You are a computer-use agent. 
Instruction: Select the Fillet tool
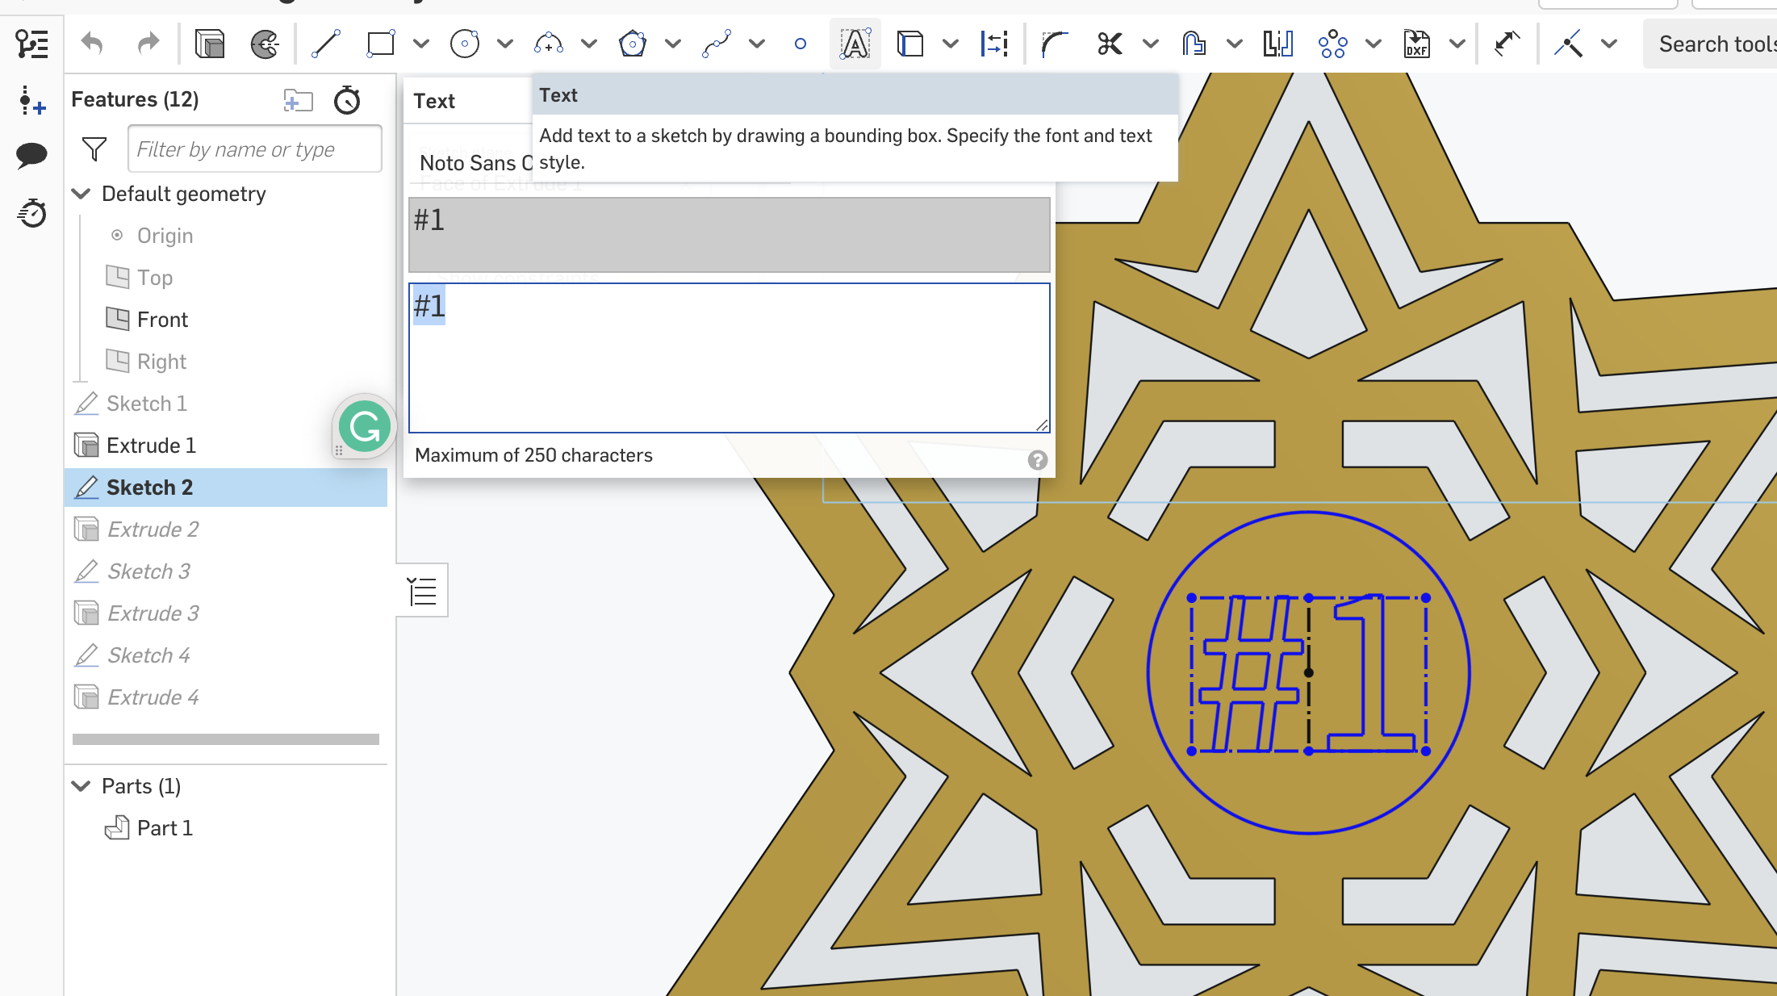[x=1052, y=44]
